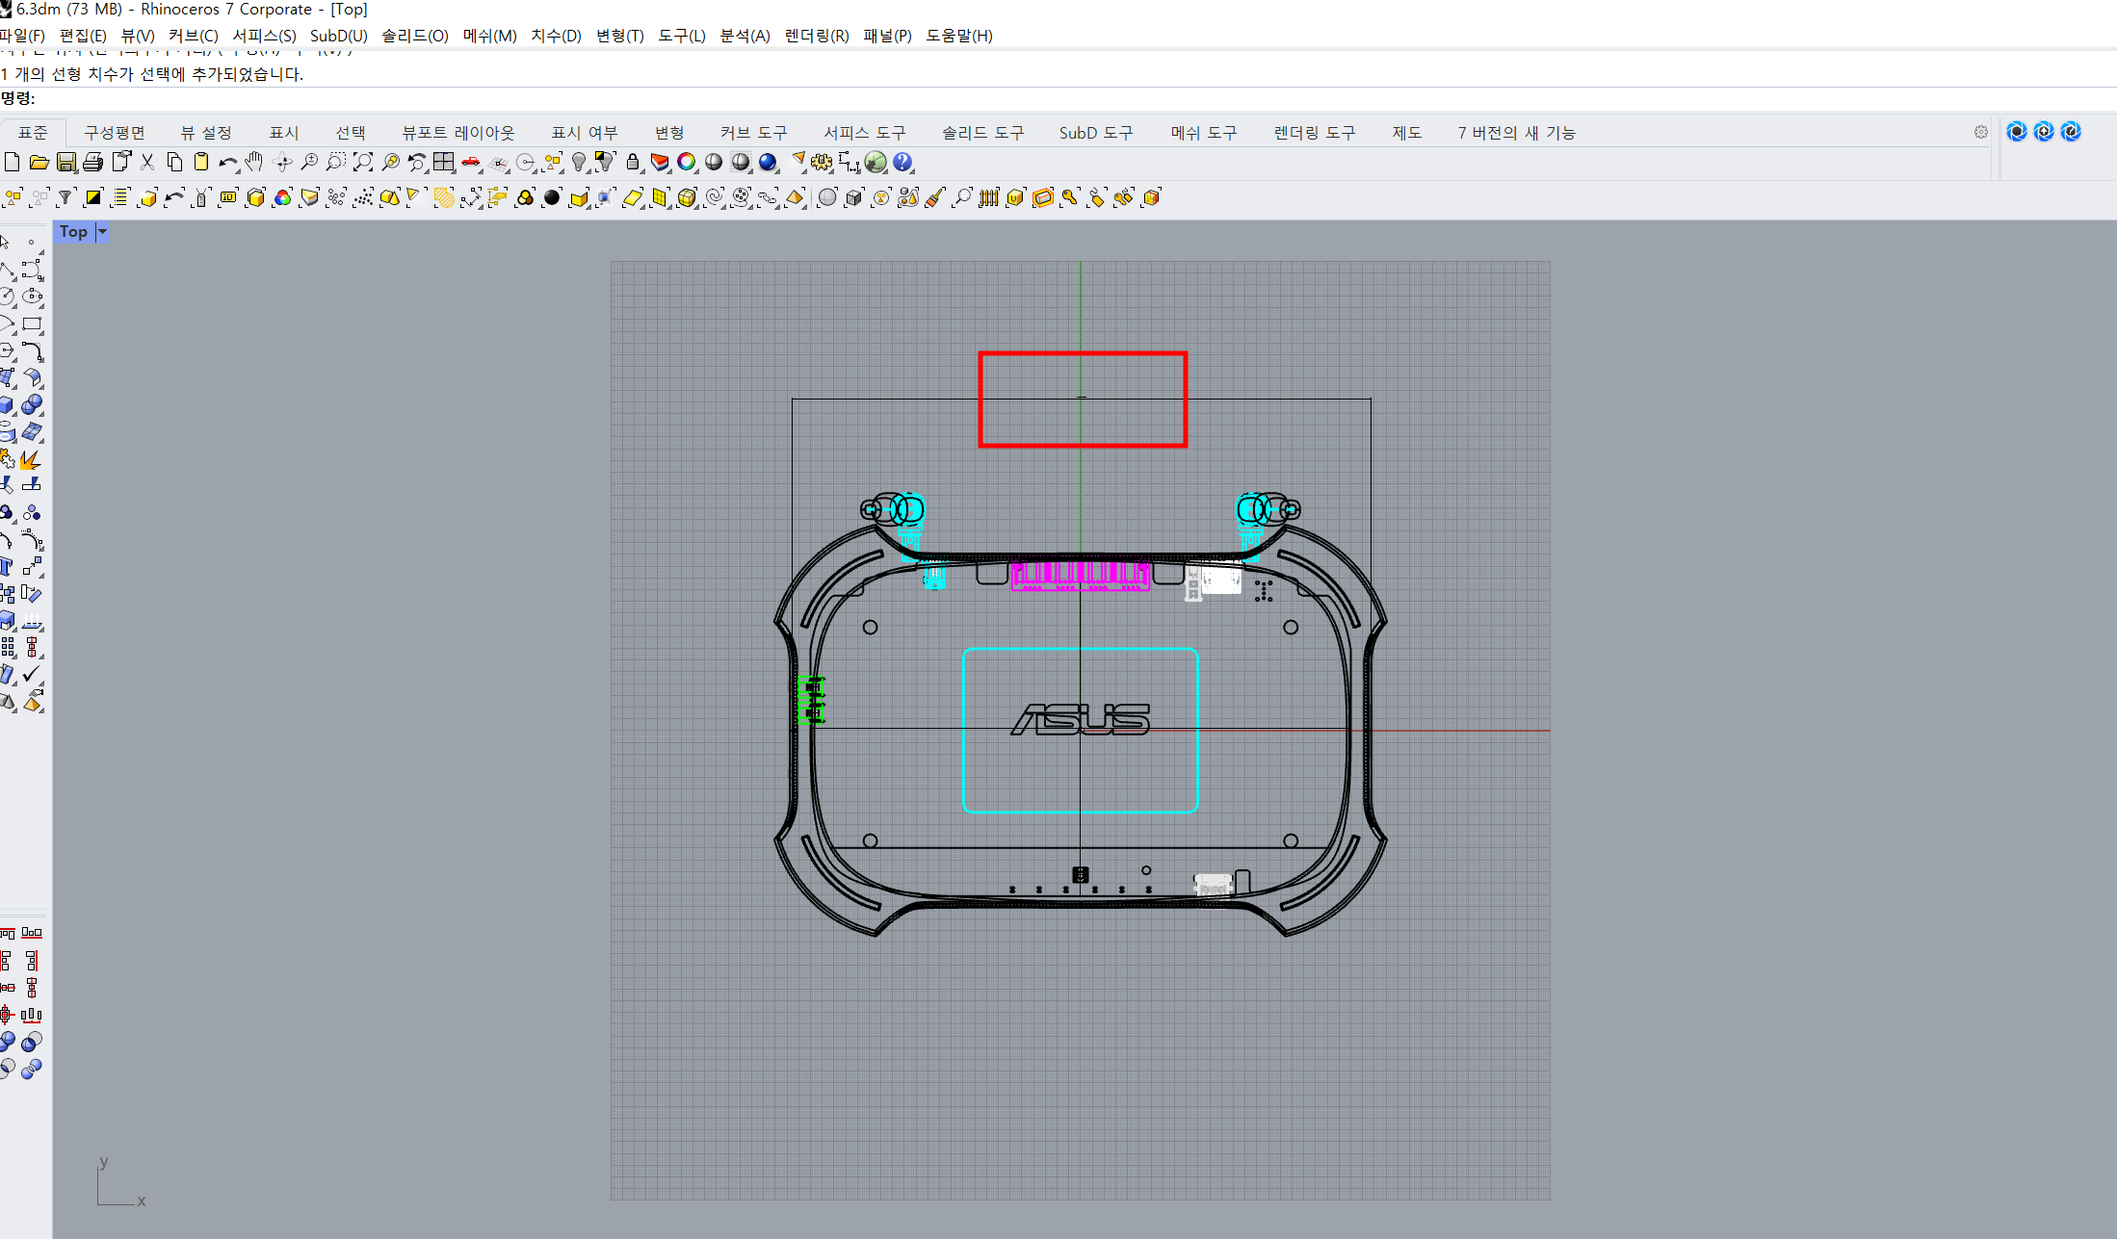Viewport: 2117px width, 1239px height.
Task: Click the Top viewport title label
Action: (x=73, y=231)
